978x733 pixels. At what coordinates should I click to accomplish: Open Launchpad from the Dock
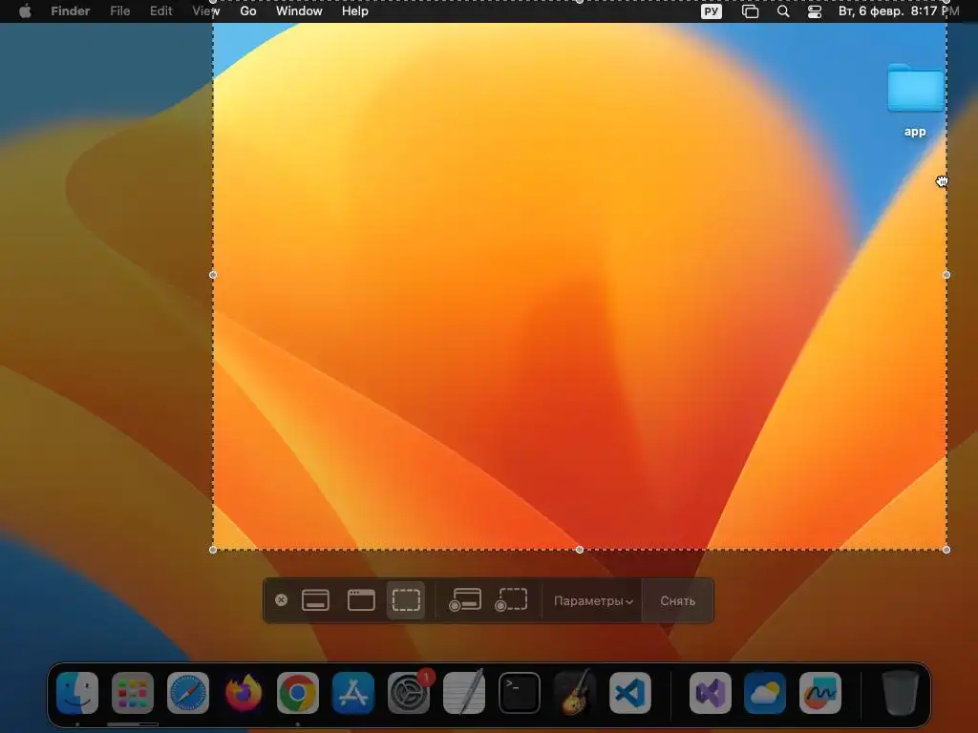click(132, 693)
